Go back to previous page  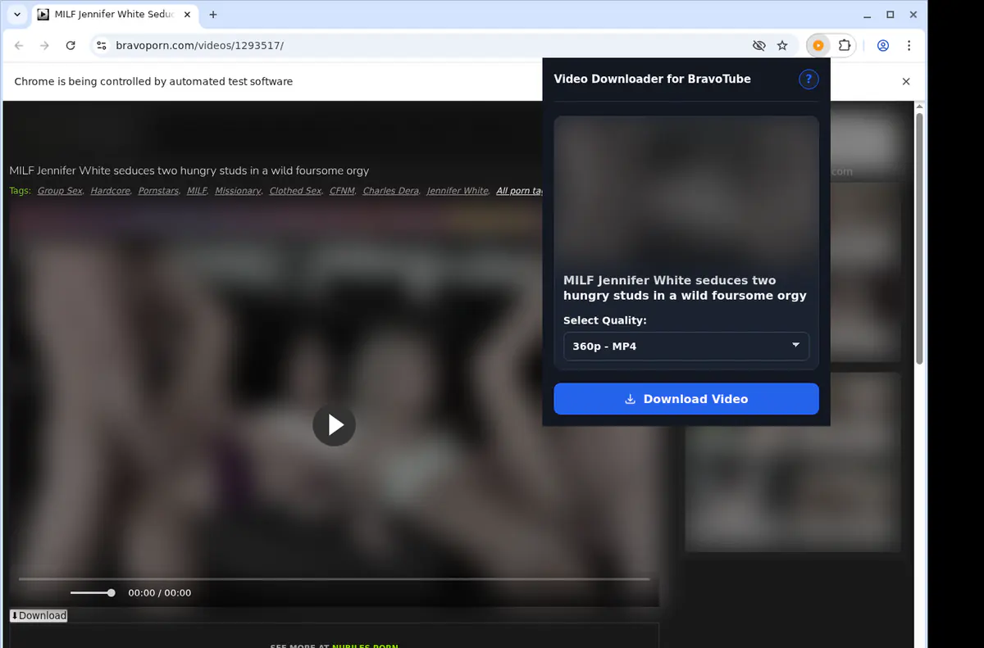20,46
